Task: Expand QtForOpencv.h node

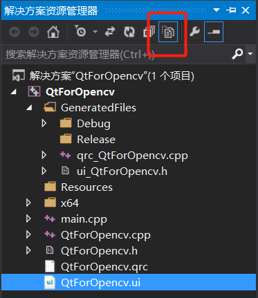Action: (28, 250)
